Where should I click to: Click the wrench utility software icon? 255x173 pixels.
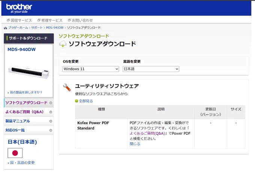67,87
